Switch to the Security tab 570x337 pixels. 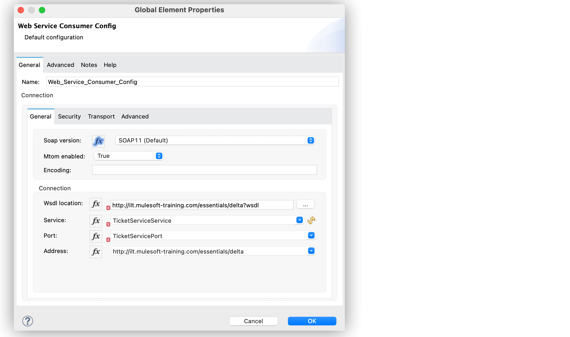pyautogui.click(x=69, y=116)
